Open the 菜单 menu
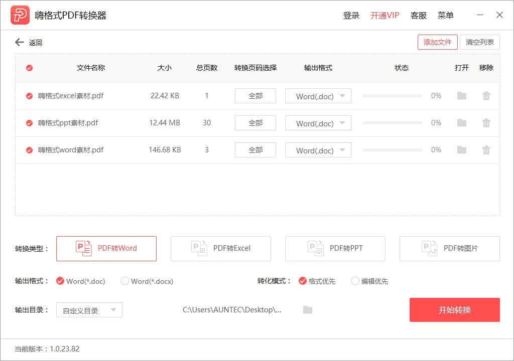This screenshot has width=514, height=361. click(x=446, y=15)
